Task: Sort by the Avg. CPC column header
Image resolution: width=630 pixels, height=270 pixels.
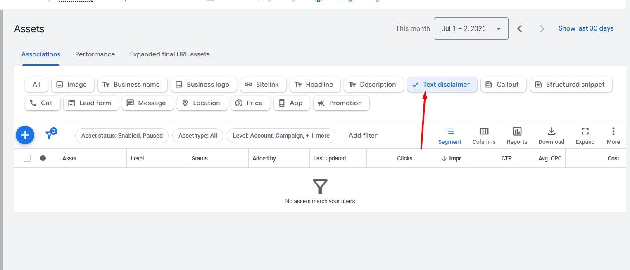Action: point(550,158)
